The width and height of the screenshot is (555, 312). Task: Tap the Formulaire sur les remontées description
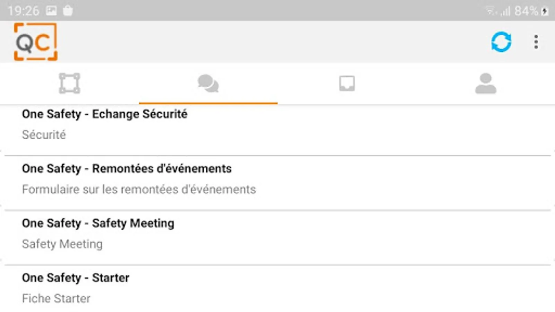(139, 189)
